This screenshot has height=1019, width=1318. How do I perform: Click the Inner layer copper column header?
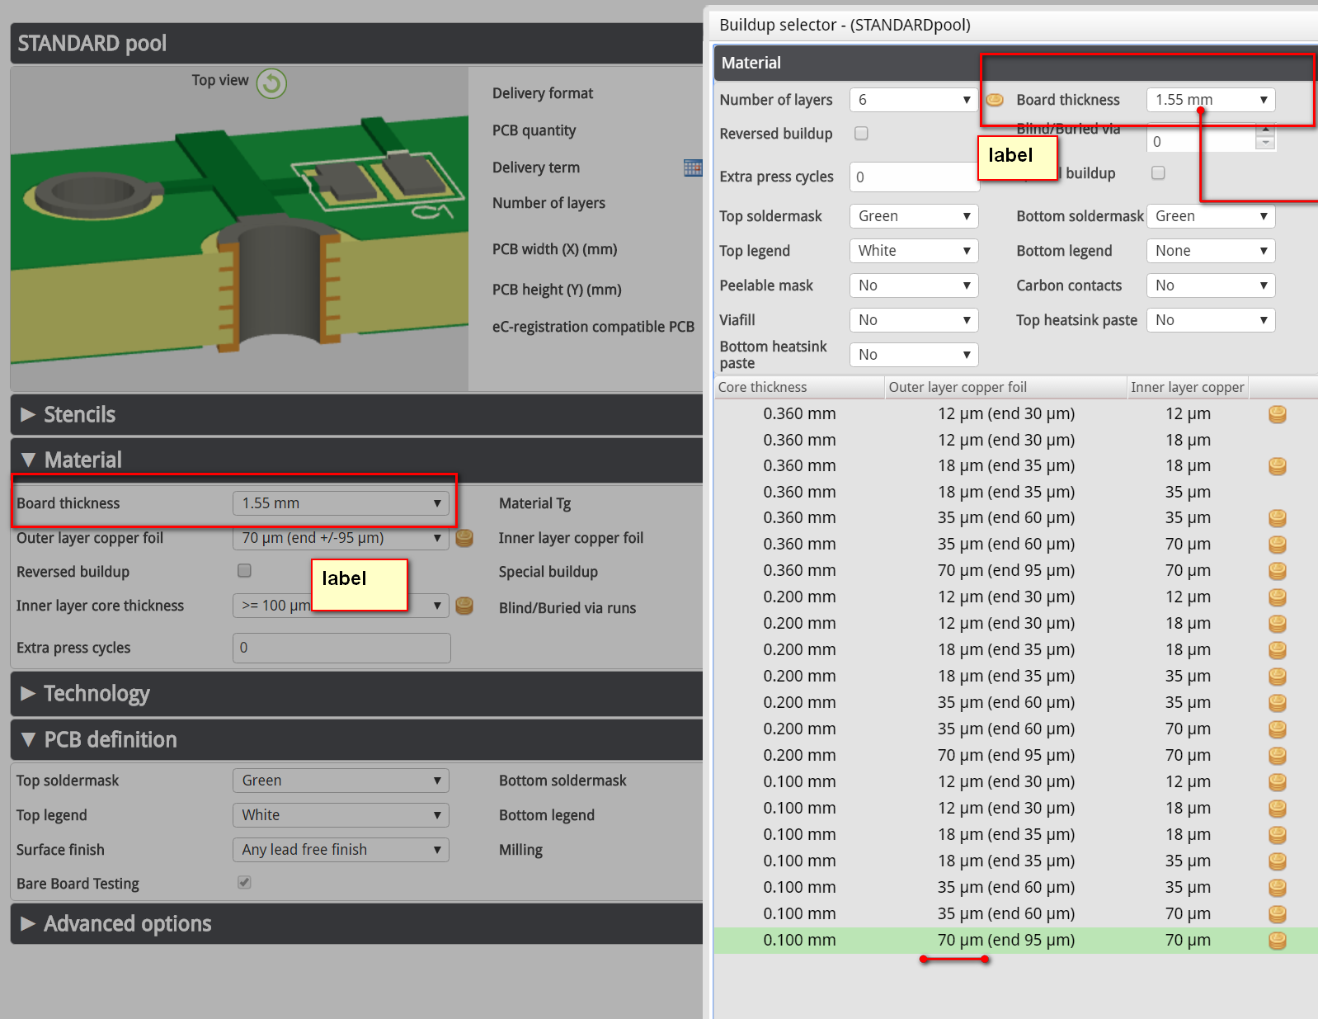[1188, 387]
